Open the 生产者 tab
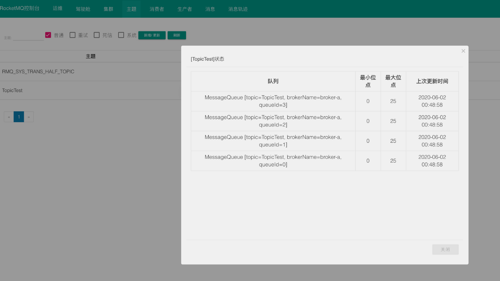500x281 pixels. pyautogui.click(x=185, y=9)
